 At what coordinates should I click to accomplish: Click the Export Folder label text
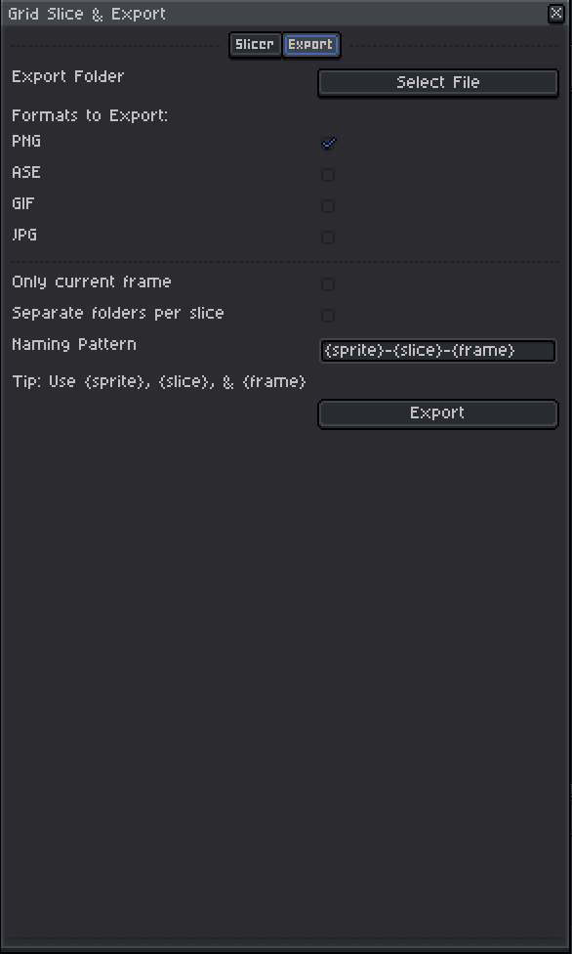click(68, 76)
